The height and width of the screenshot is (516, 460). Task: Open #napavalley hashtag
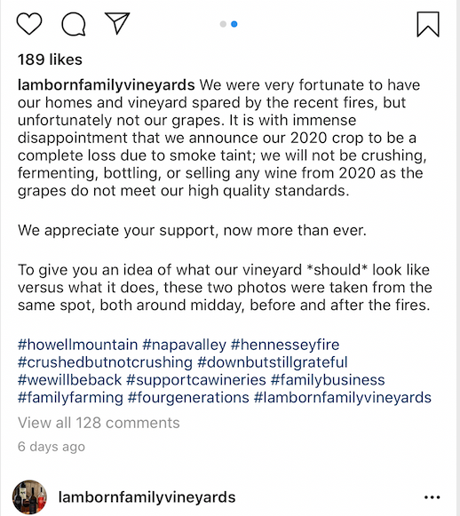(184, 345)
